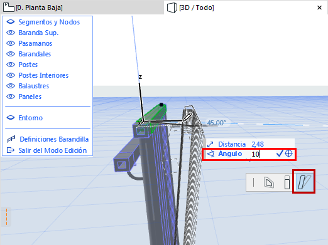Close the 3D / Todo tab
Screen dimensions: 328x245
click(x=319, y=8)
